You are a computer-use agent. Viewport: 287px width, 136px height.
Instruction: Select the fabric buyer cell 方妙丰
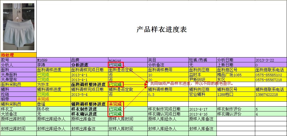tap(43, 85)
